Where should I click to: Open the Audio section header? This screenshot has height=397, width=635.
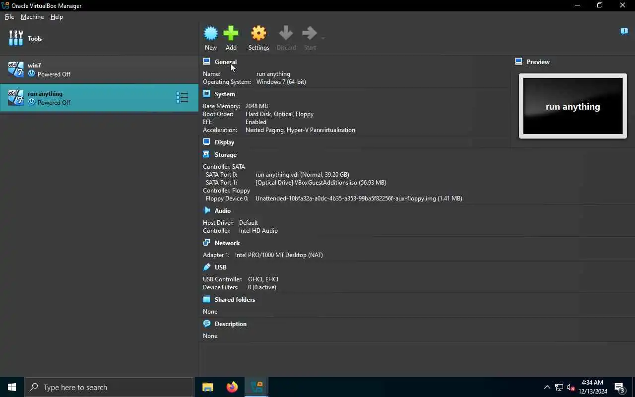click(x=223, y=211)
